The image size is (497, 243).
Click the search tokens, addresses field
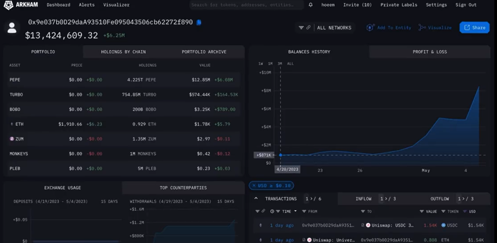pos(247,5)
